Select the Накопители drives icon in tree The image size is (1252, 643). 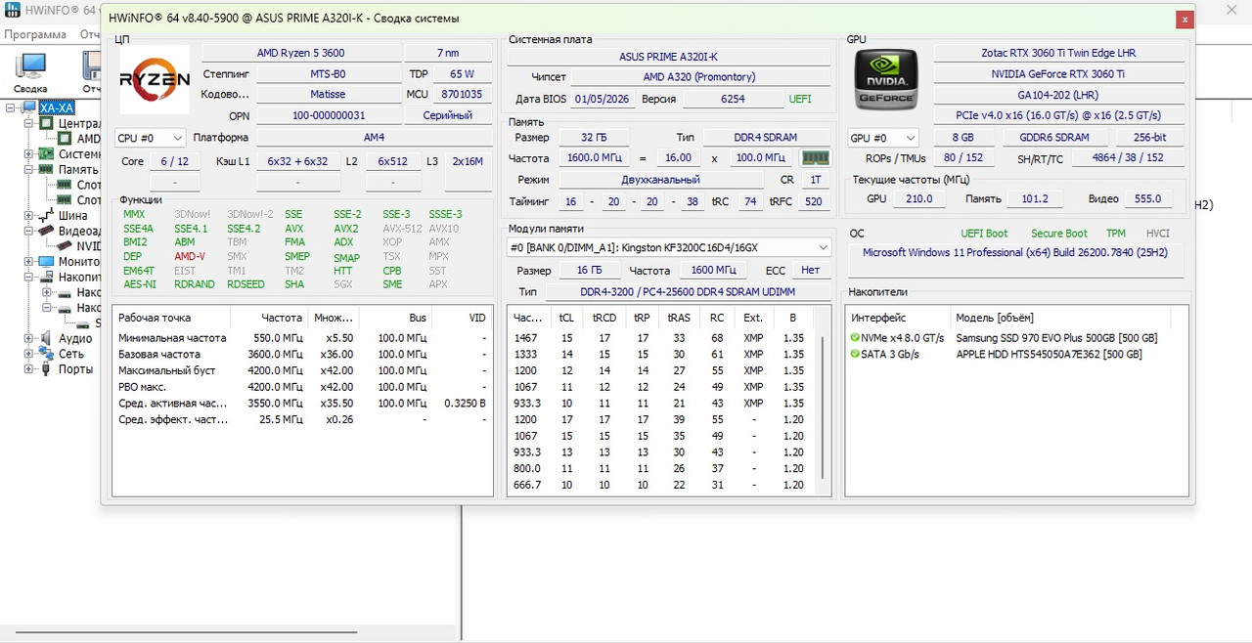point(46,277)
